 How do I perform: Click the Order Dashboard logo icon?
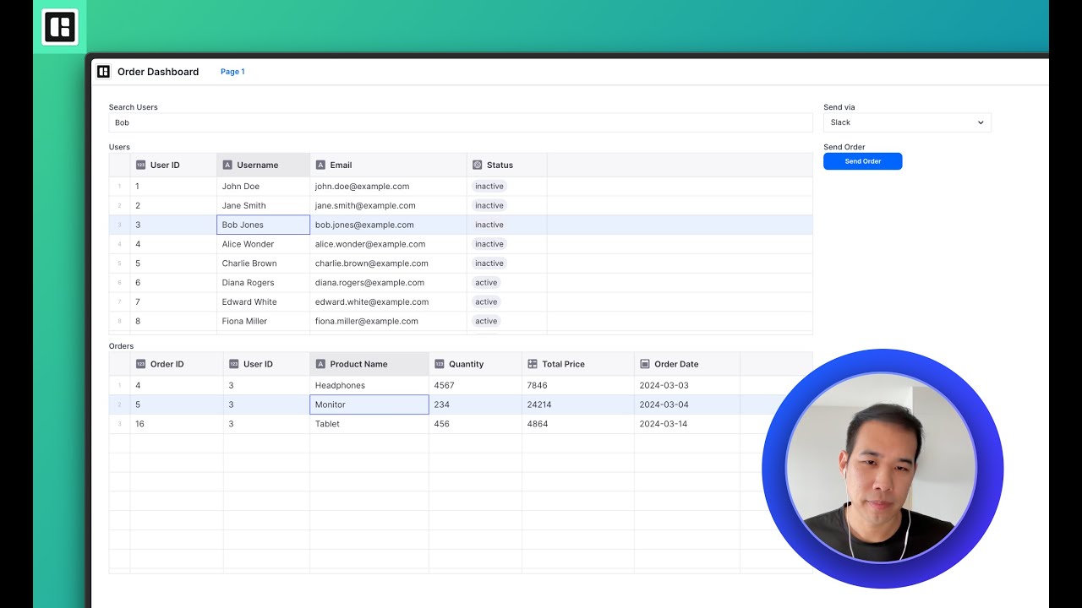(103, 72)
